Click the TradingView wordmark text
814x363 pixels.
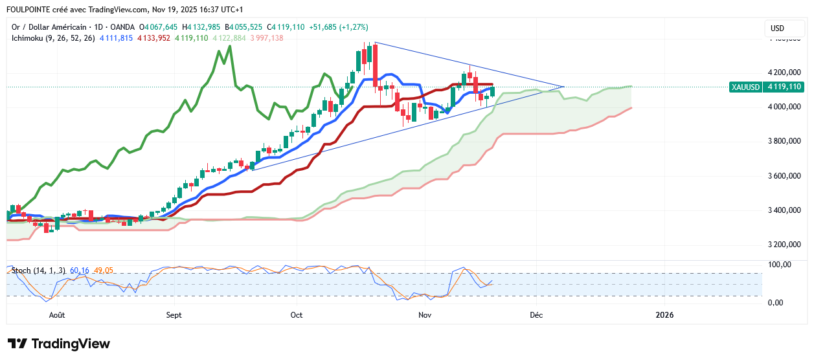(71, 344)
